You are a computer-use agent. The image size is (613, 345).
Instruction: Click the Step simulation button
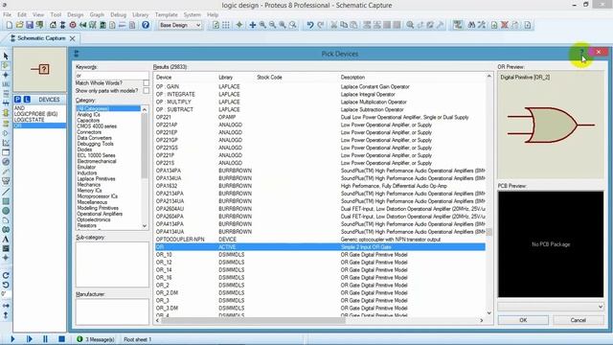coord(29,339)
